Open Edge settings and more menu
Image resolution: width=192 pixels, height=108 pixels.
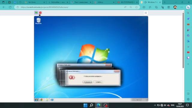[181, 7]
